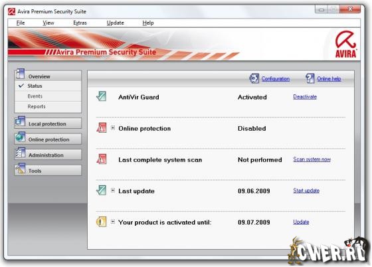The image size is (372, 267).
Task: Minimize the Avira window
Action: [322, 9]
